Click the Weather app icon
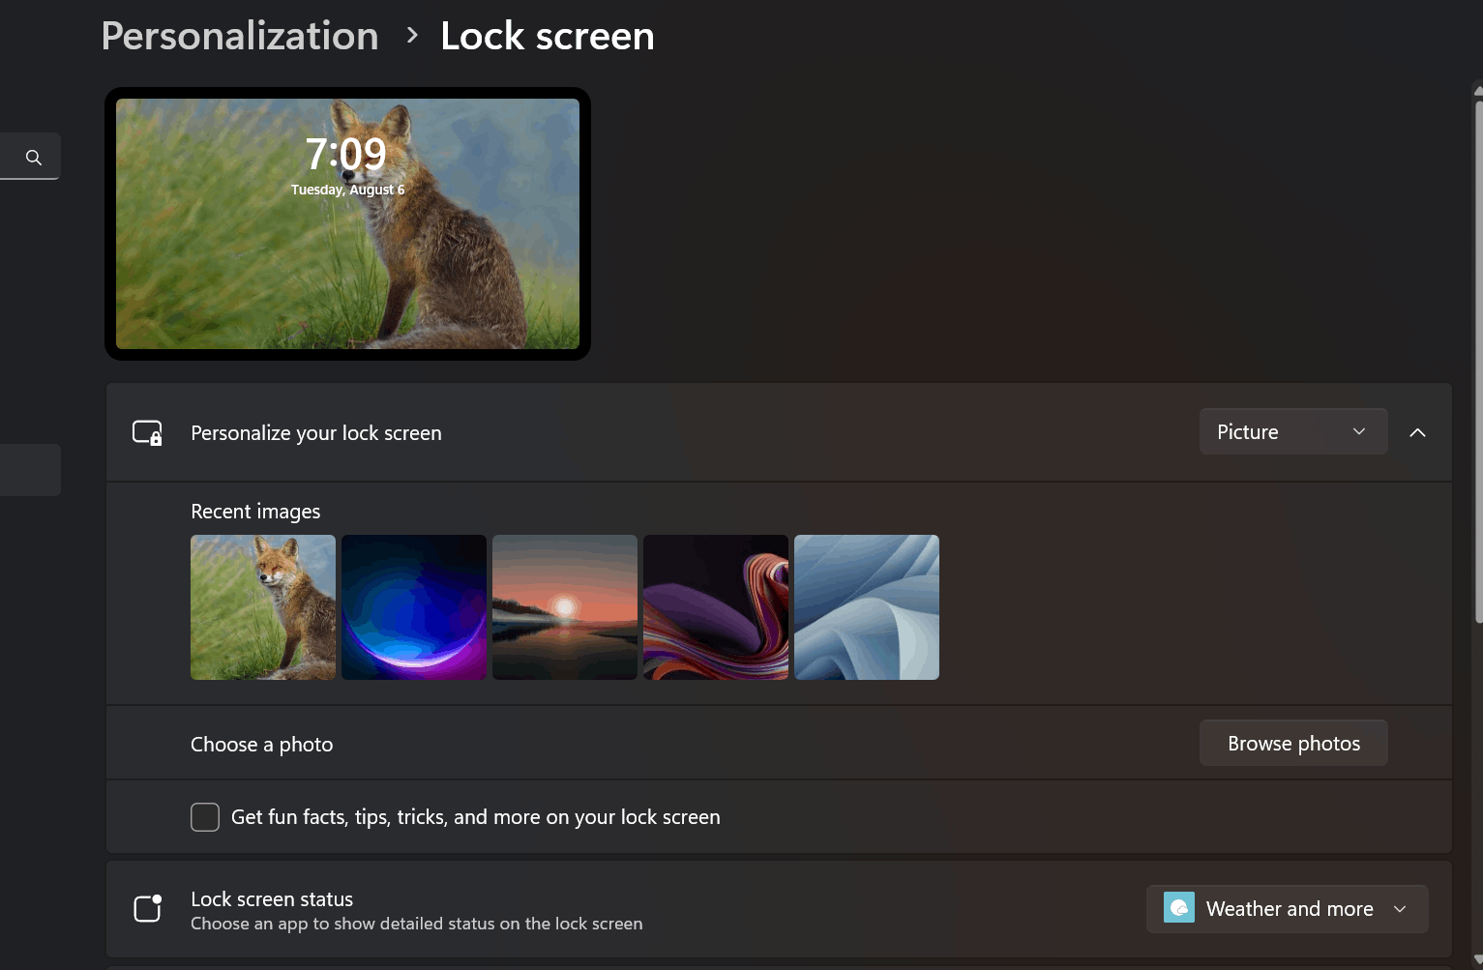Image resolution: width=1483 pixels, height=970 pixels. [x=1178, y=908]
